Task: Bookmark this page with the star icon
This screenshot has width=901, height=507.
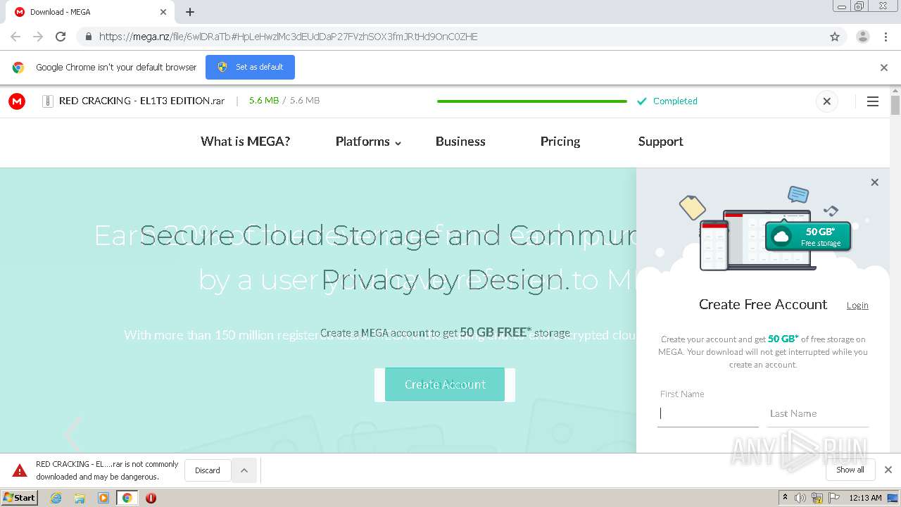Action: pyautogui.click(x=835, y=37)
